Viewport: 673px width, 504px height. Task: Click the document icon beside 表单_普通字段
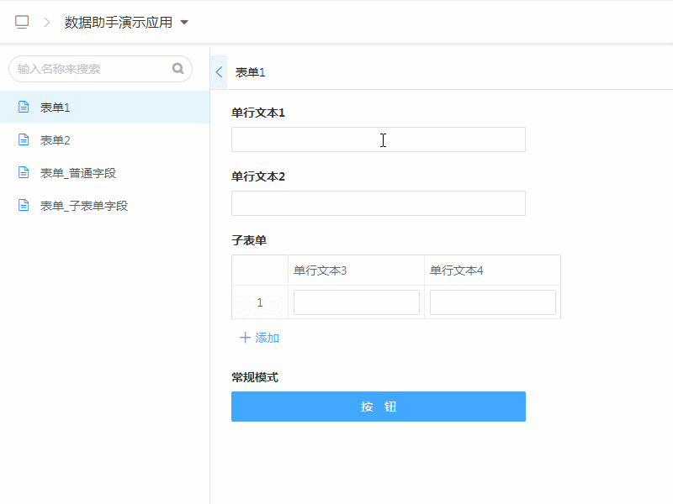click(24, 173)
